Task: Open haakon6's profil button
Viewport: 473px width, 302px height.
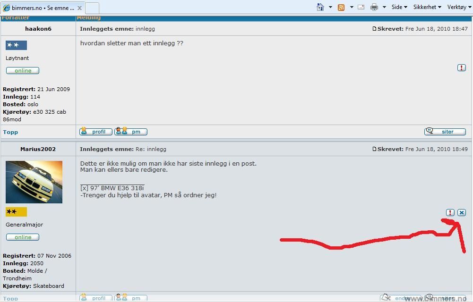Action: coord(96,132)
